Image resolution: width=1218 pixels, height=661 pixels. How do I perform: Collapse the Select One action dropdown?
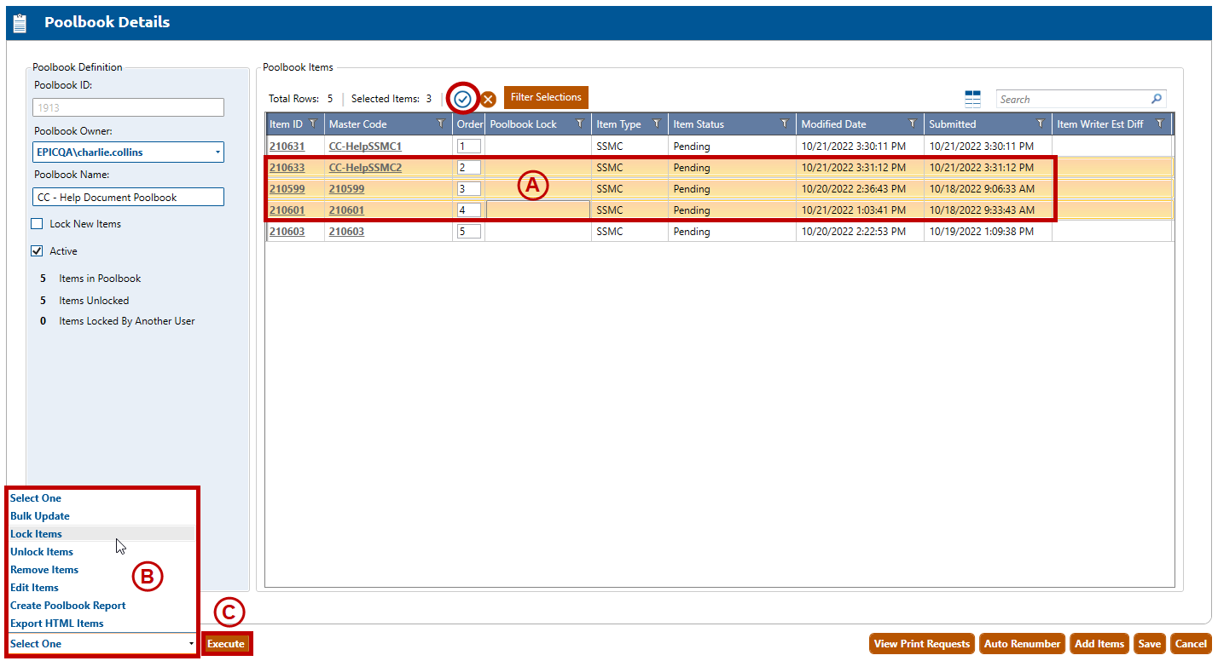point(191,644)
